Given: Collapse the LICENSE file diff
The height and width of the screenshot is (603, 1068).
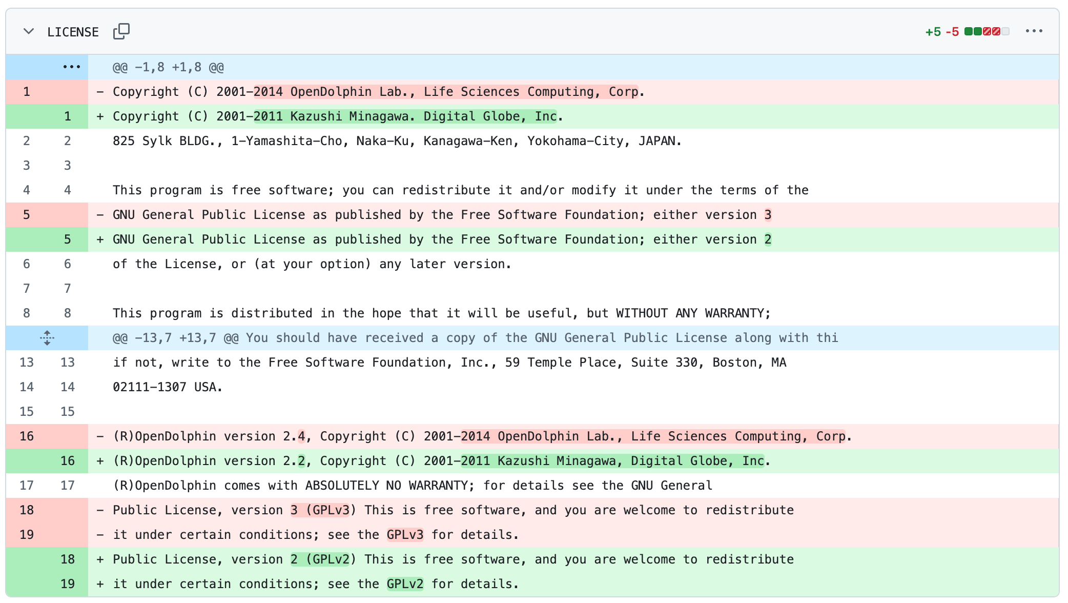Looking at the screenshot, I should (x=29, y=32).
